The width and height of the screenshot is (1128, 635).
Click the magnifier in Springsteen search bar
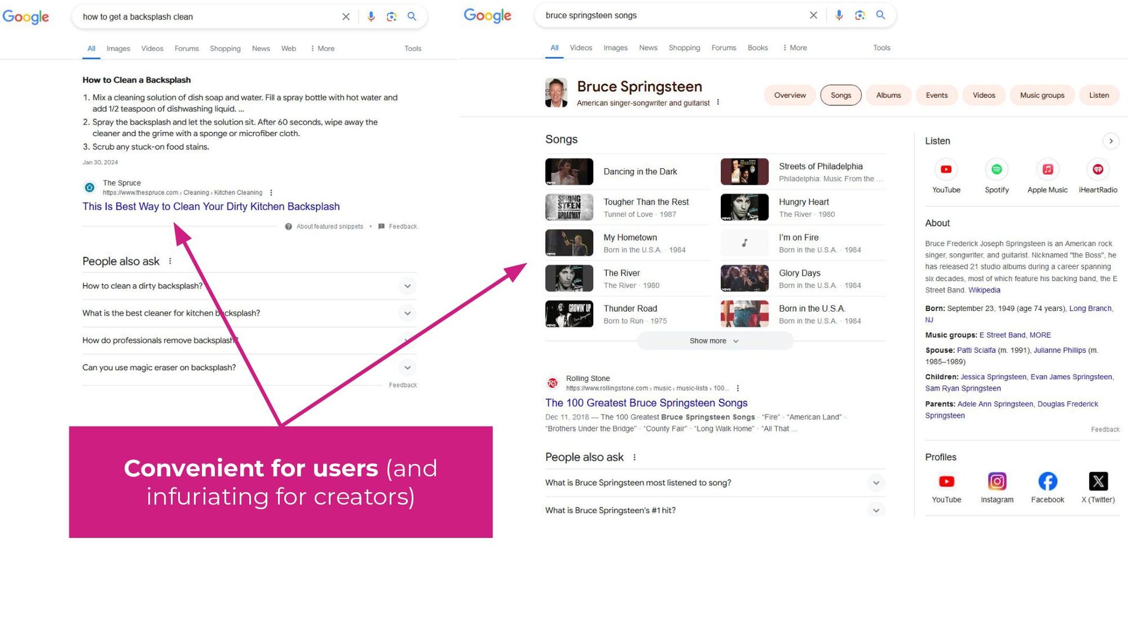tap(881, 15)
